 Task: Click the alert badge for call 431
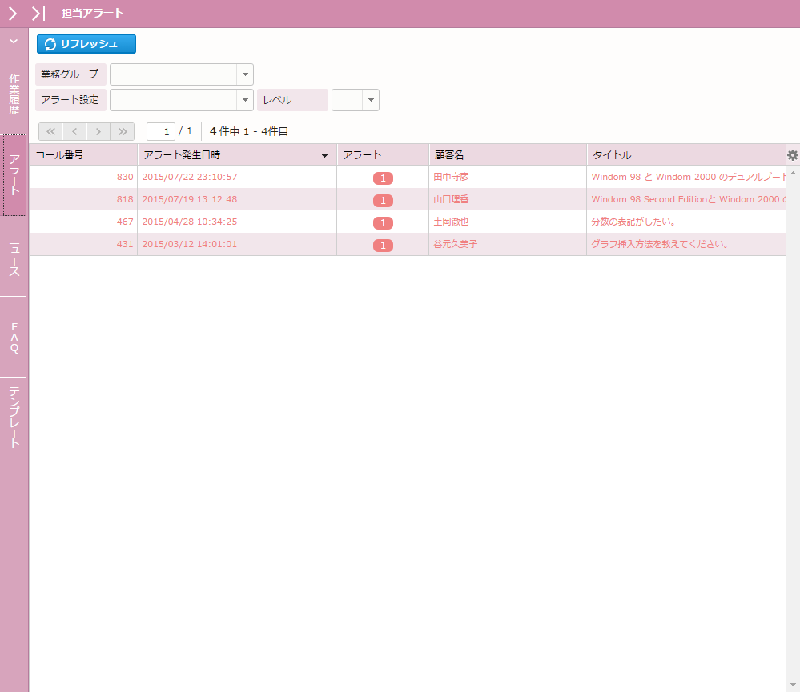[x=383, y=245]
